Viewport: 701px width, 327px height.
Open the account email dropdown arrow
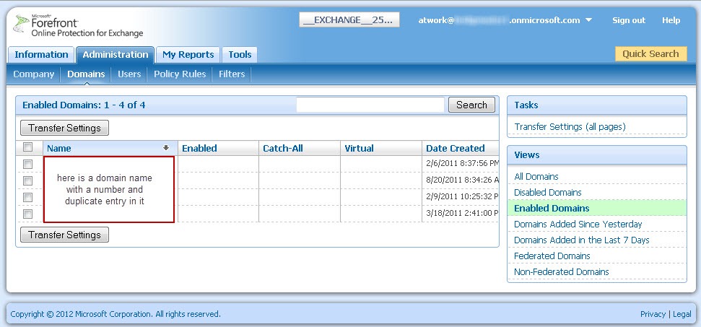click(x=589, y=20)
